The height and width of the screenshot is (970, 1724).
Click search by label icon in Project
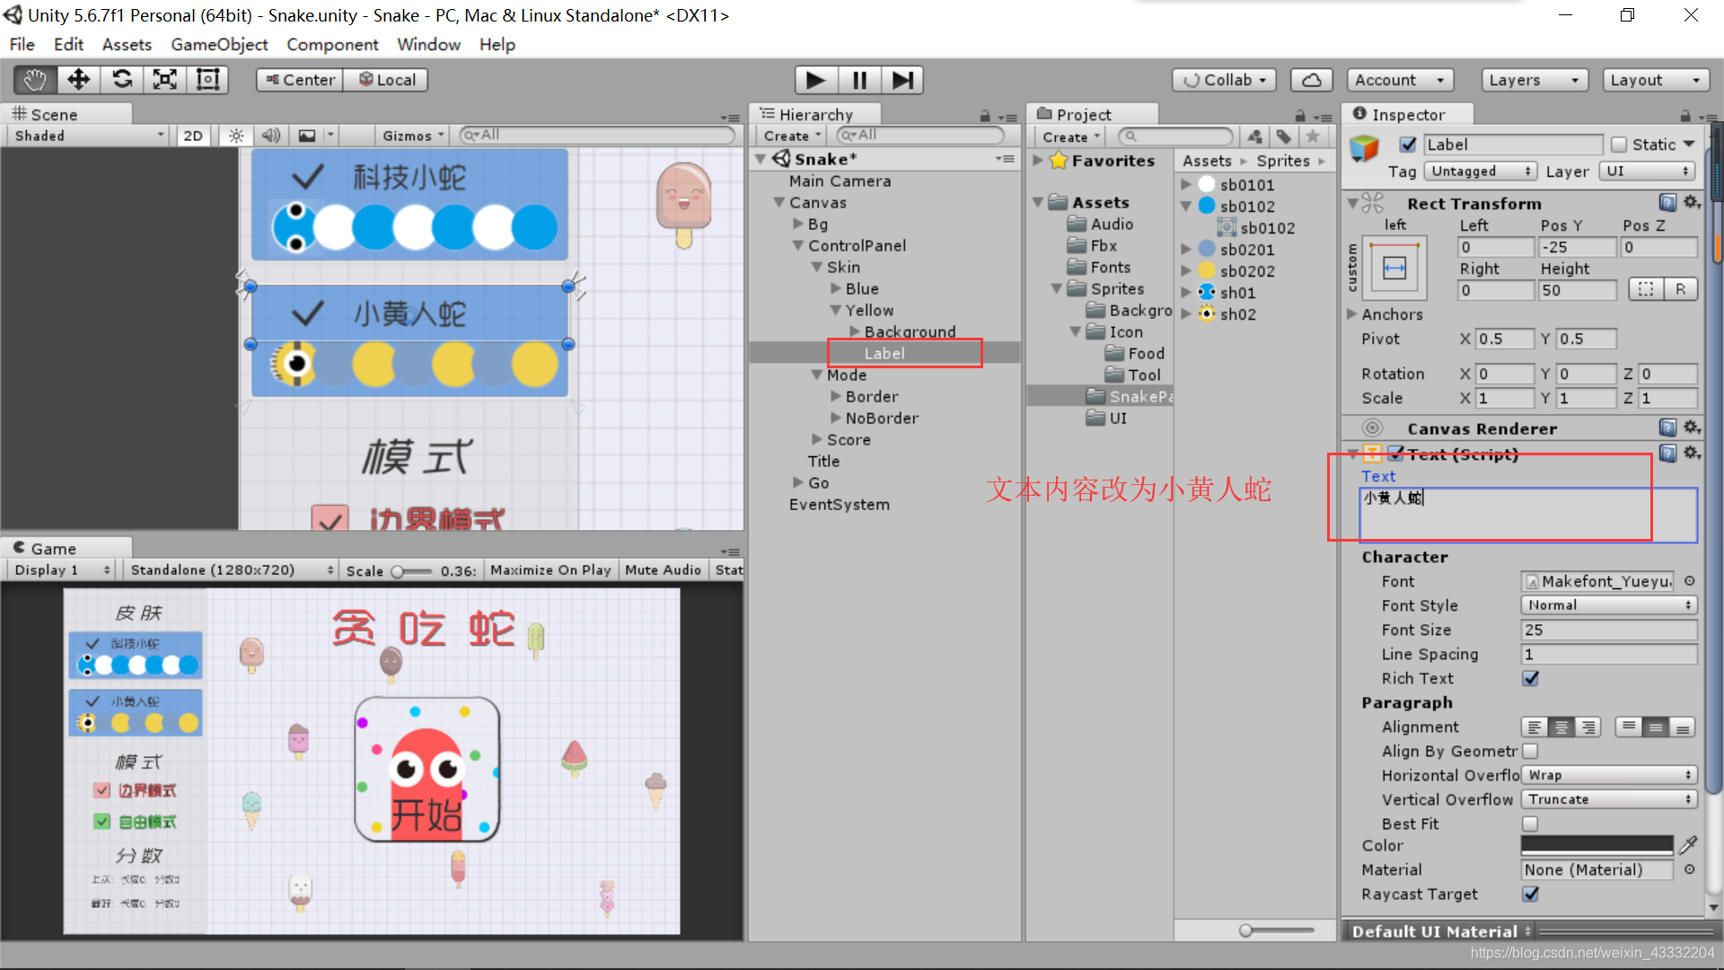coord(1284,137)
